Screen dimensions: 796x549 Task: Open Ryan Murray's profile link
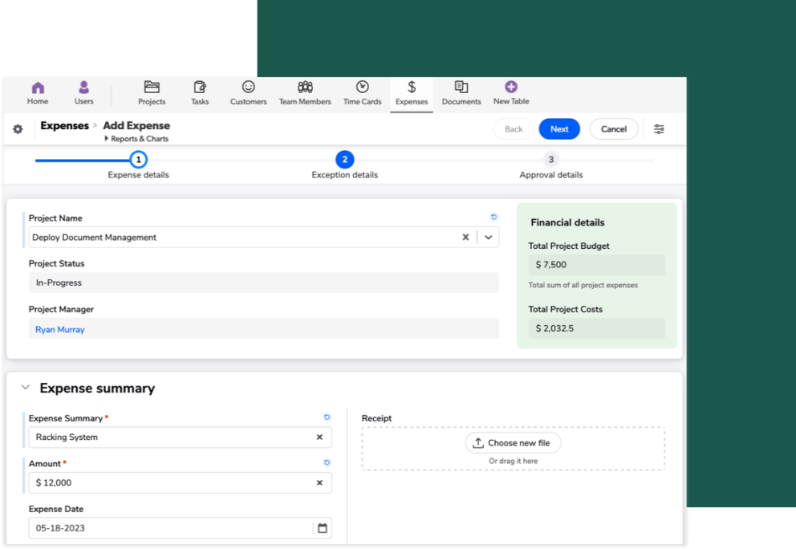(59, 328)
